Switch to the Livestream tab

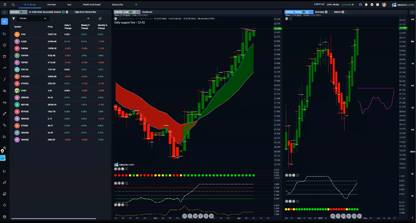click(147, 12)
